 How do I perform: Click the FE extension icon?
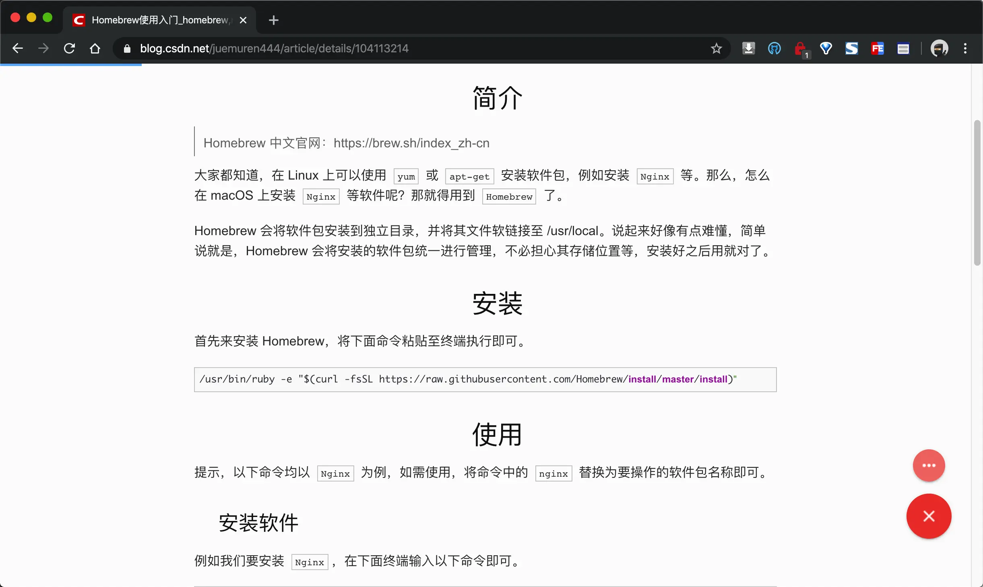[878, 48]
